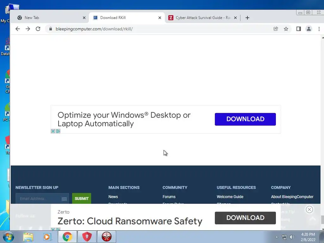
Task: Select the Download RKill tab
Action: 127,18
